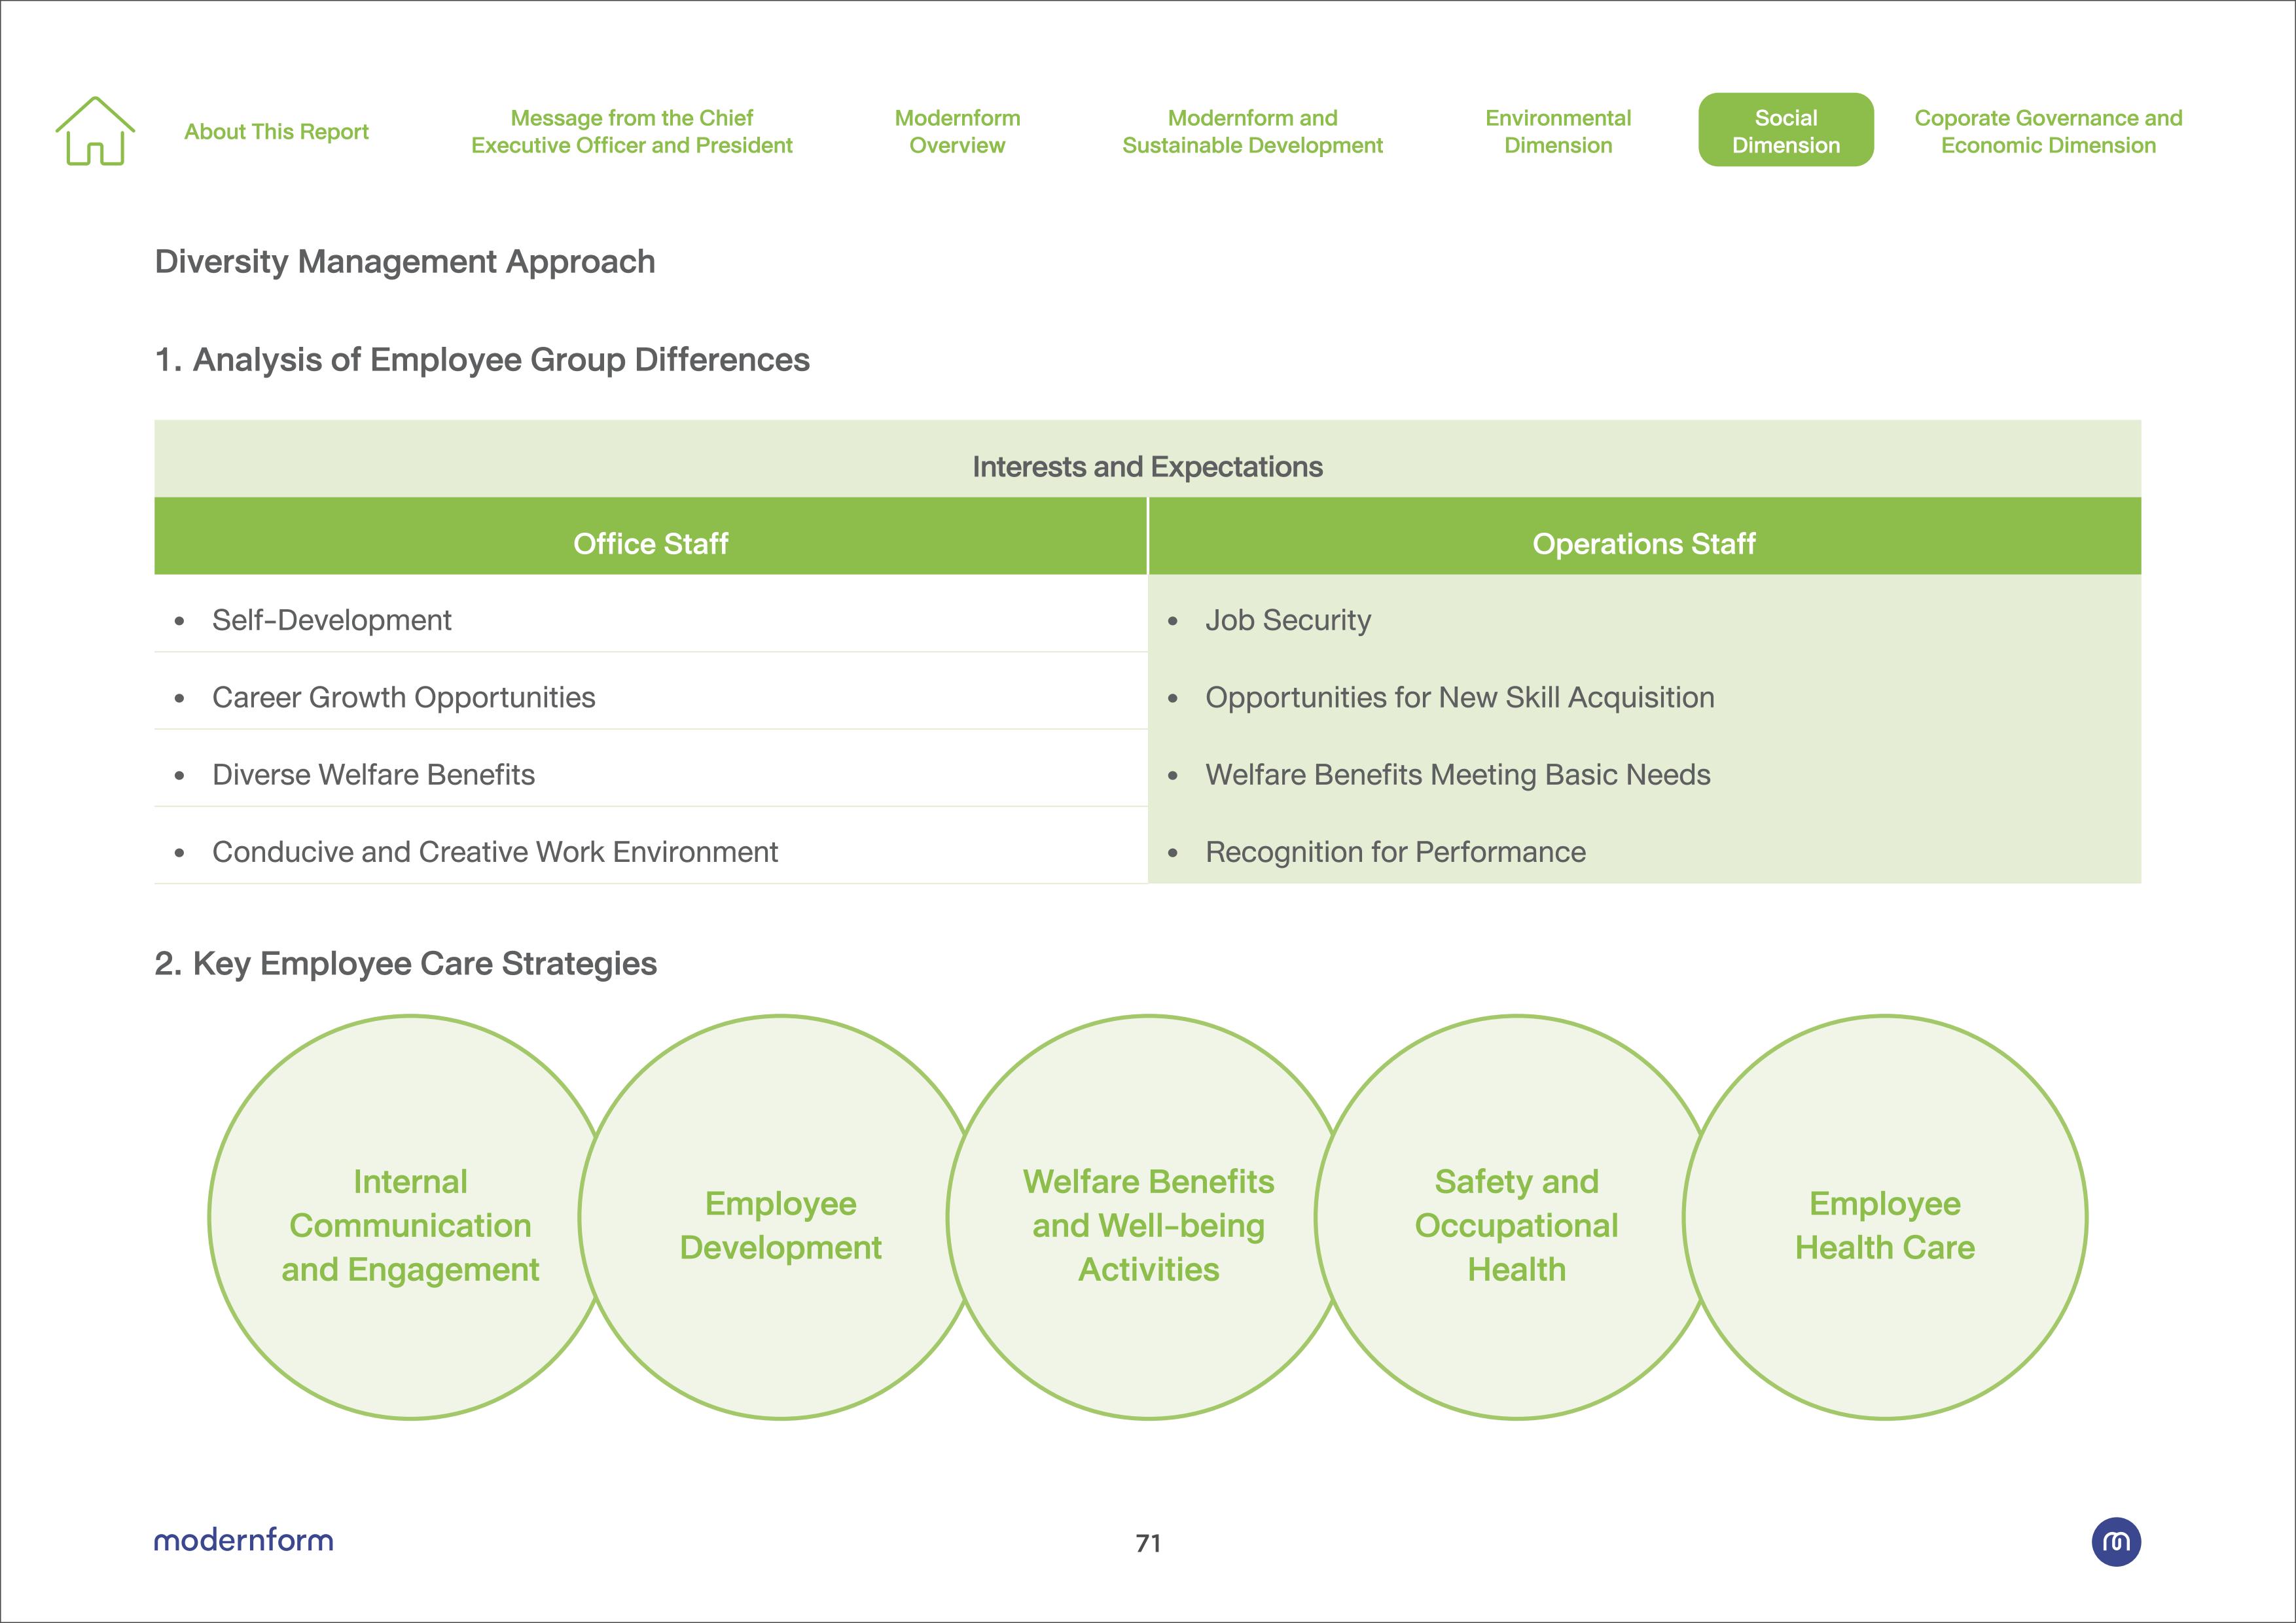Open Coporate Governance and Economic Dimension tab
This screenshot has height=1623, width=2296.
(x=2047, y=132)
